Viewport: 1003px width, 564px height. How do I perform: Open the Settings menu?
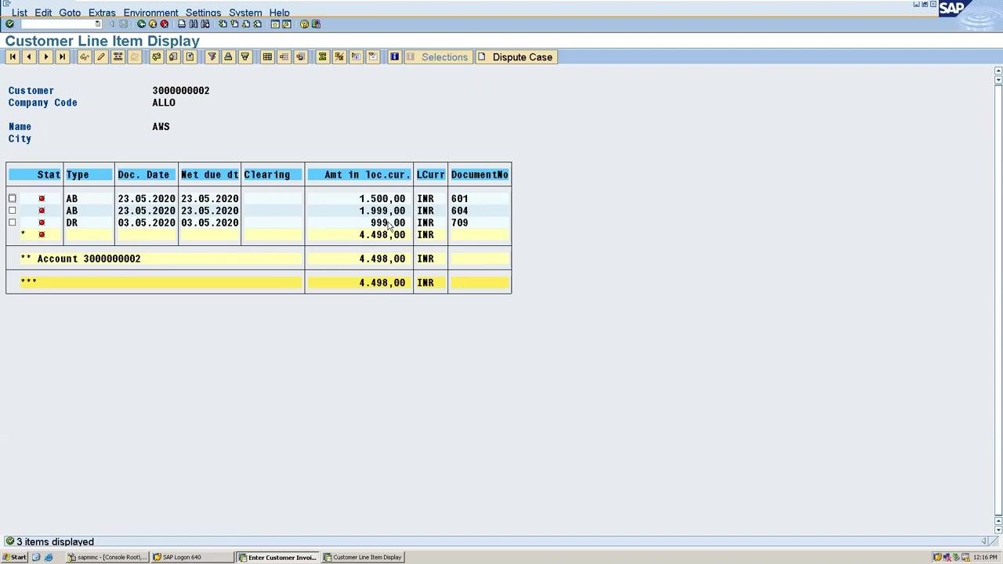(x=203, y=13)
